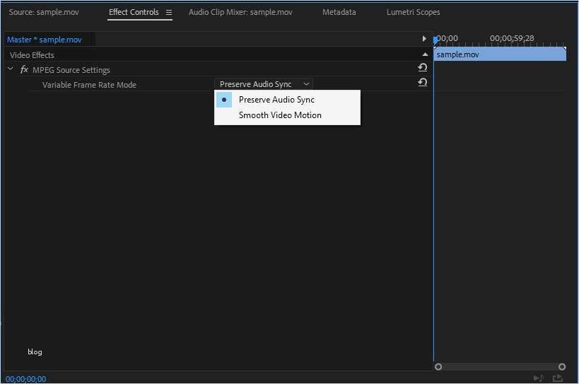579x384 pixels.
Task: Open the Effect Controls panel menu icon
Action: [169, 12]
